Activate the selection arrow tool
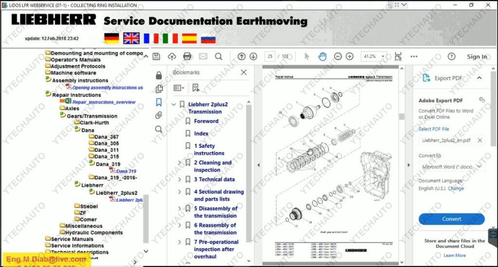 click(306, 56)
